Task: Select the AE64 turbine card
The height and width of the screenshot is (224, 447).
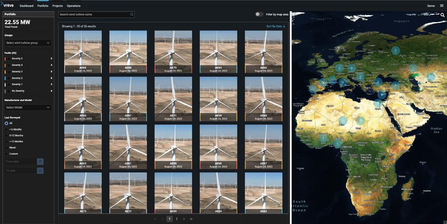Action: (219, 52)
